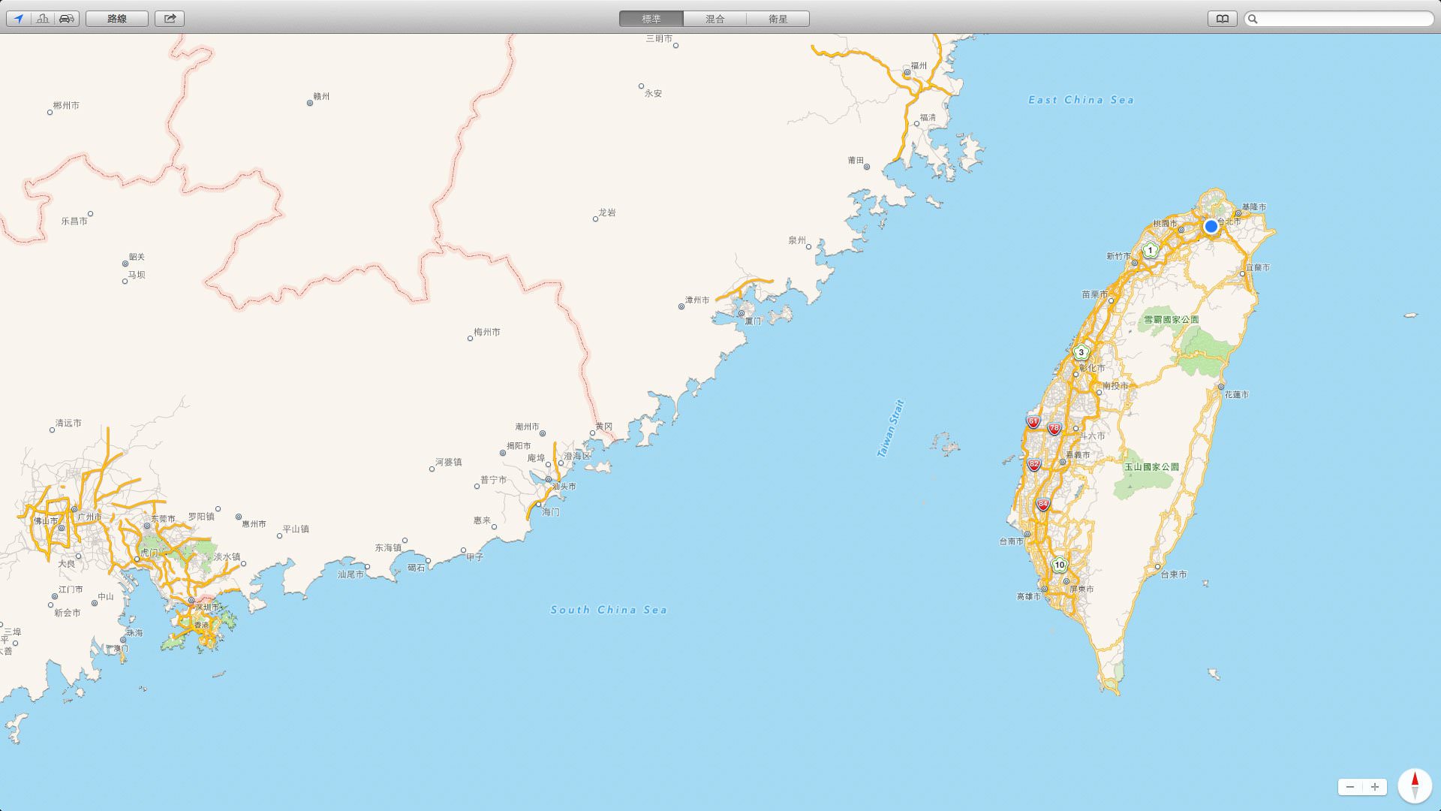Click the highway 10 shield marker

[x=1059, y=565]
